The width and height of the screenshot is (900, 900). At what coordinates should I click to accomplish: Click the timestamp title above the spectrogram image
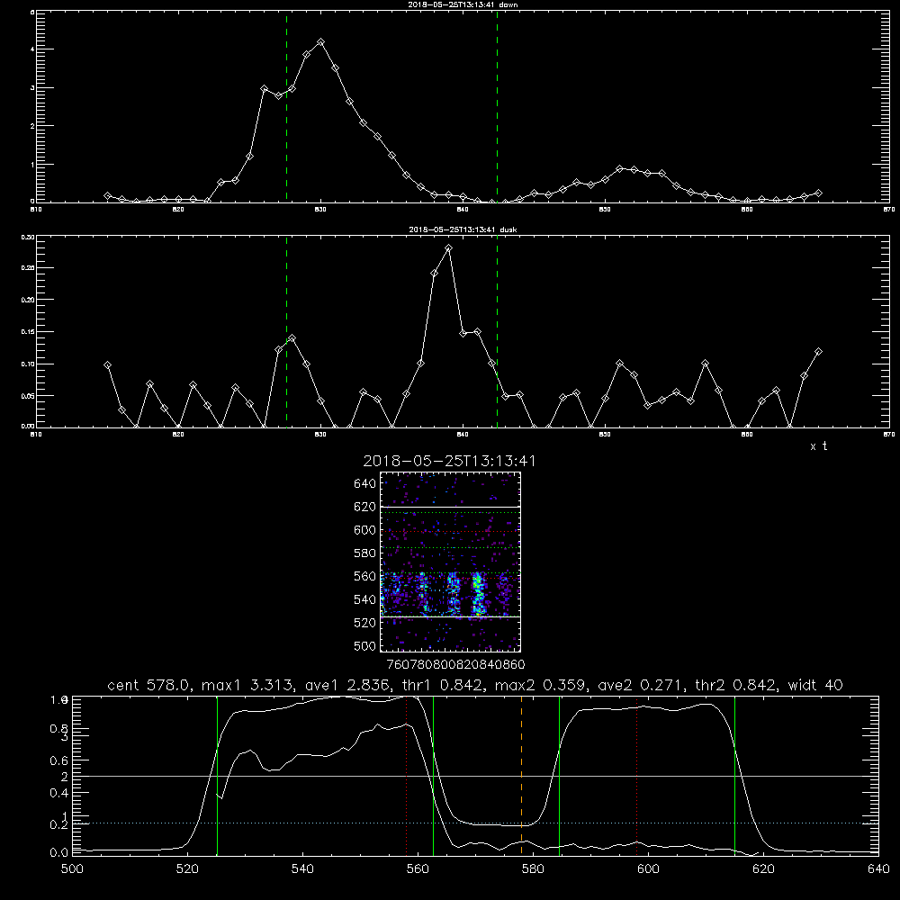pos(450,461)
